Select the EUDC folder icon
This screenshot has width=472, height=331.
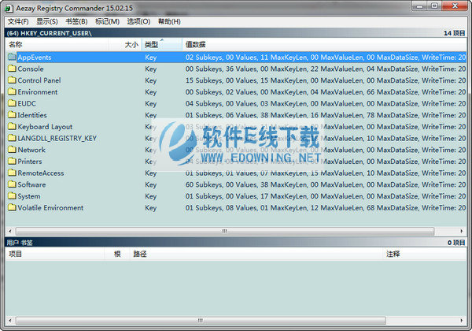(x=11, y=103)
